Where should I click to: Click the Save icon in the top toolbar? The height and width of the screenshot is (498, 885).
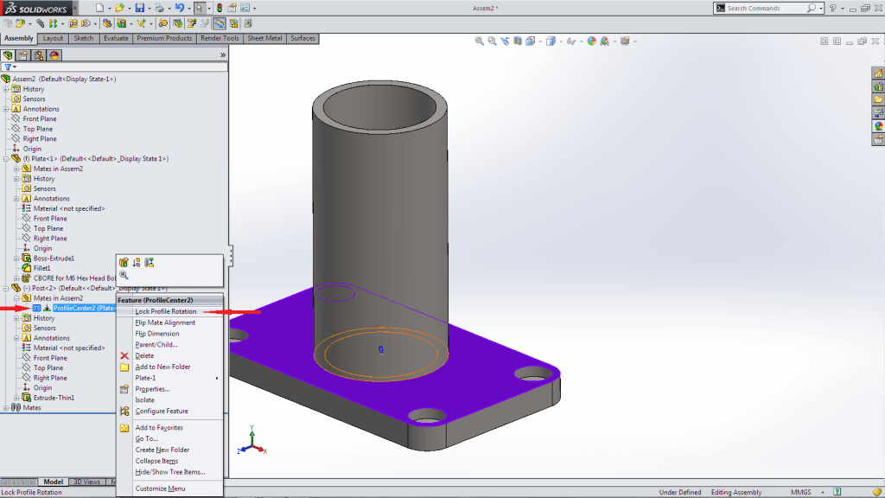tap(138, 8)
